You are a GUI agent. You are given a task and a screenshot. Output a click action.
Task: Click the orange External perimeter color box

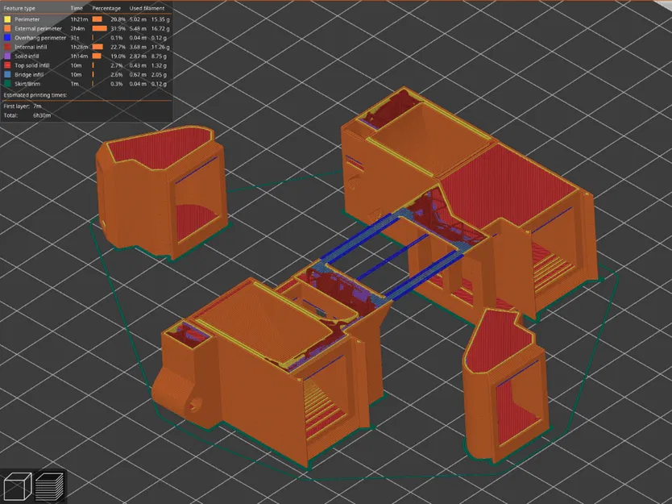[x=6, y=28]
